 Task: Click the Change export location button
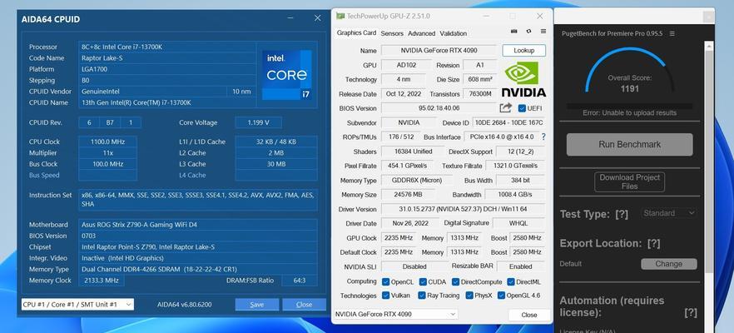click(x=668, y=264)
